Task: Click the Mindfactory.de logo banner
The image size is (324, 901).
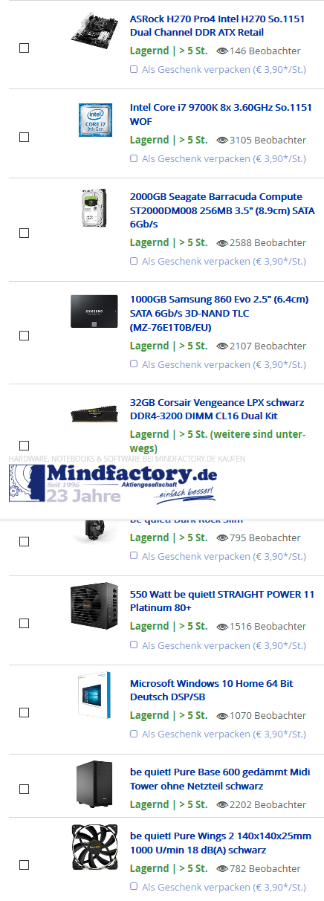Action: (113, 482)
